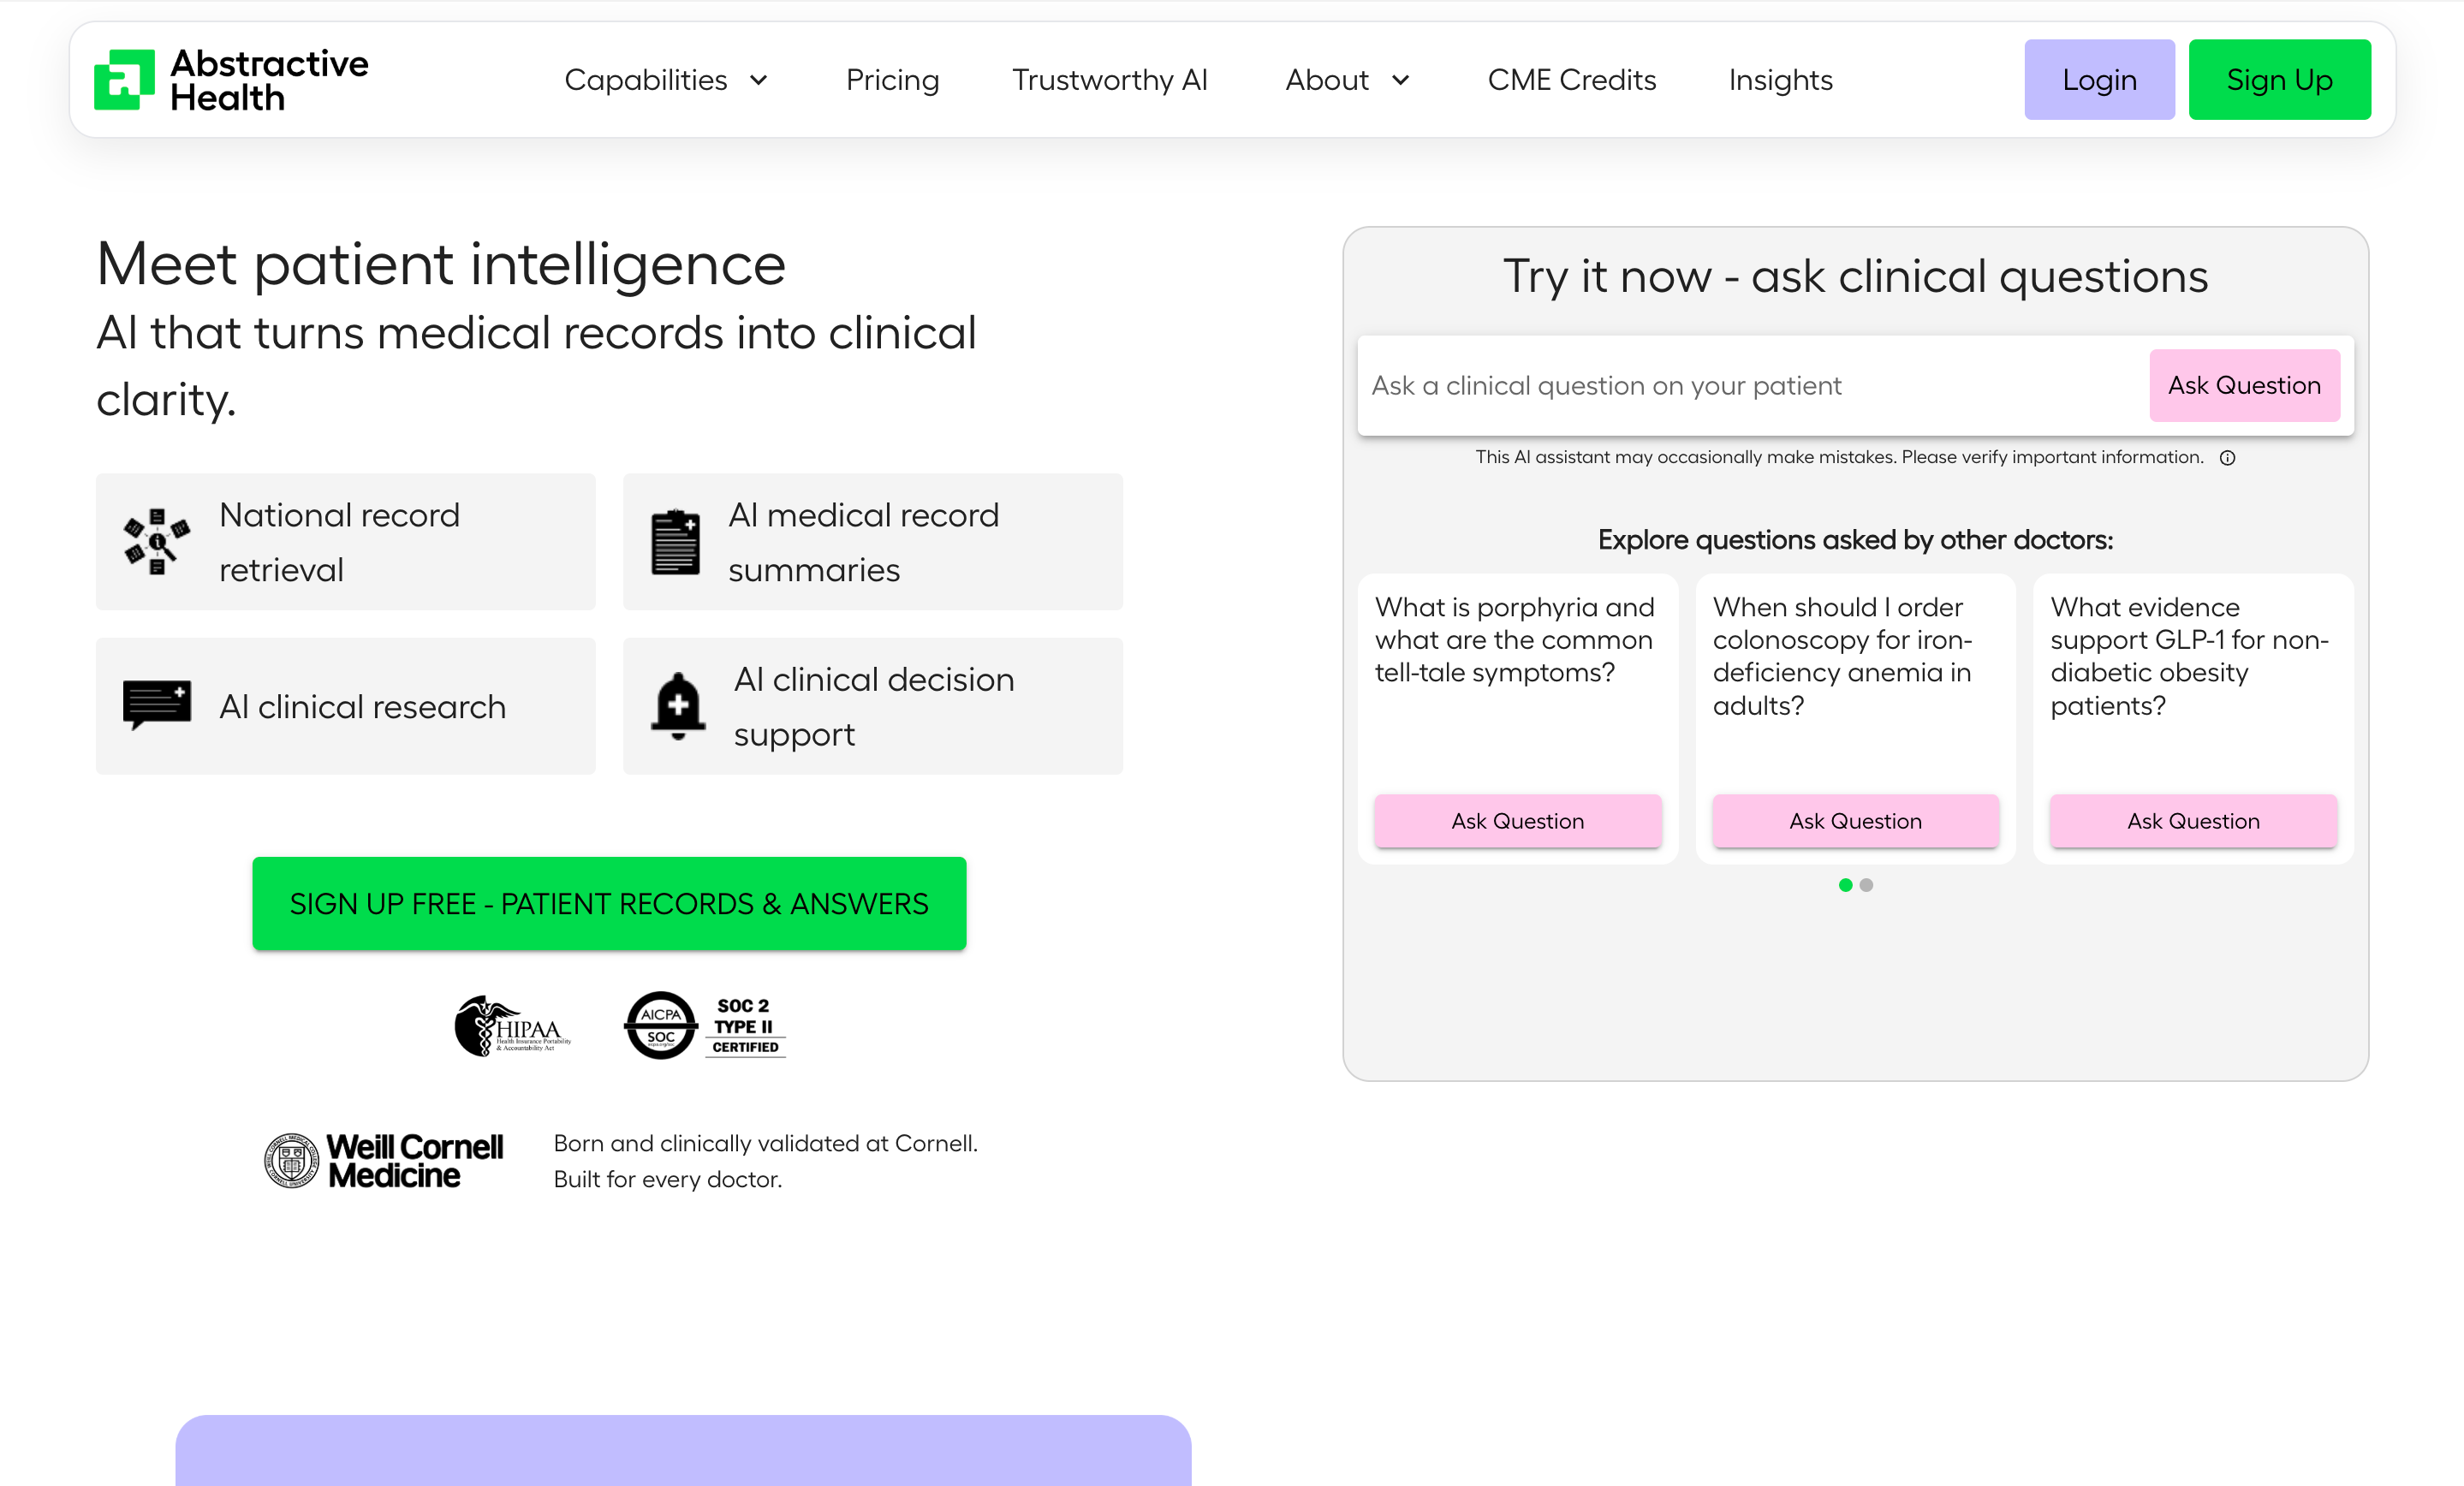Click the AI medical record summaries clipboard icon

tap(675, 542)
